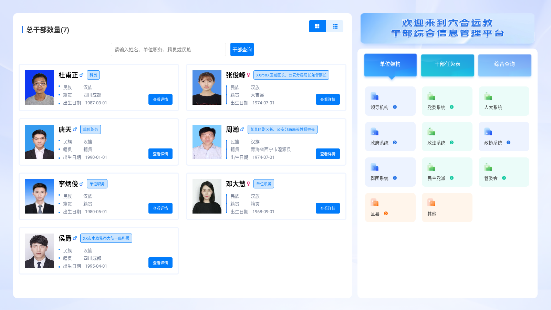The width and height of the screenshot is (551, 310).
Task: Switch to grid card view
Action: tap(317, 26)
